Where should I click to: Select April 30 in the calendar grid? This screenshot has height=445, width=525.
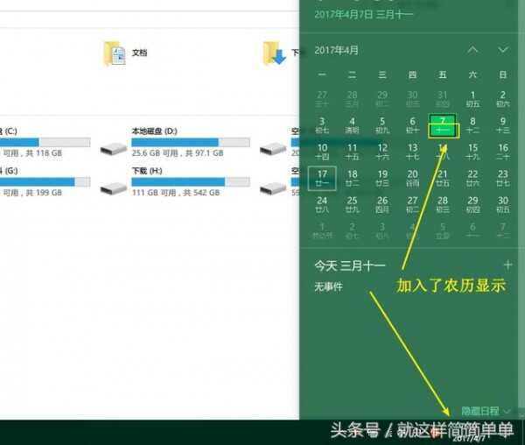tap(502, 204)
